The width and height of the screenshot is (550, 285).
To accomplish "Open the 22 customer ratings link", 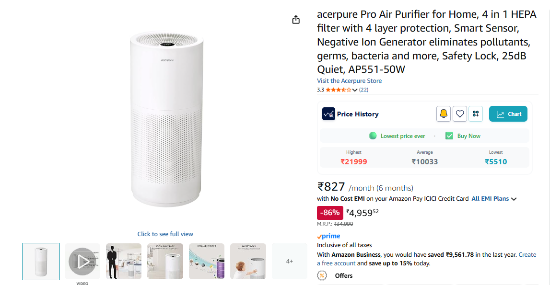I will [364, 90].
